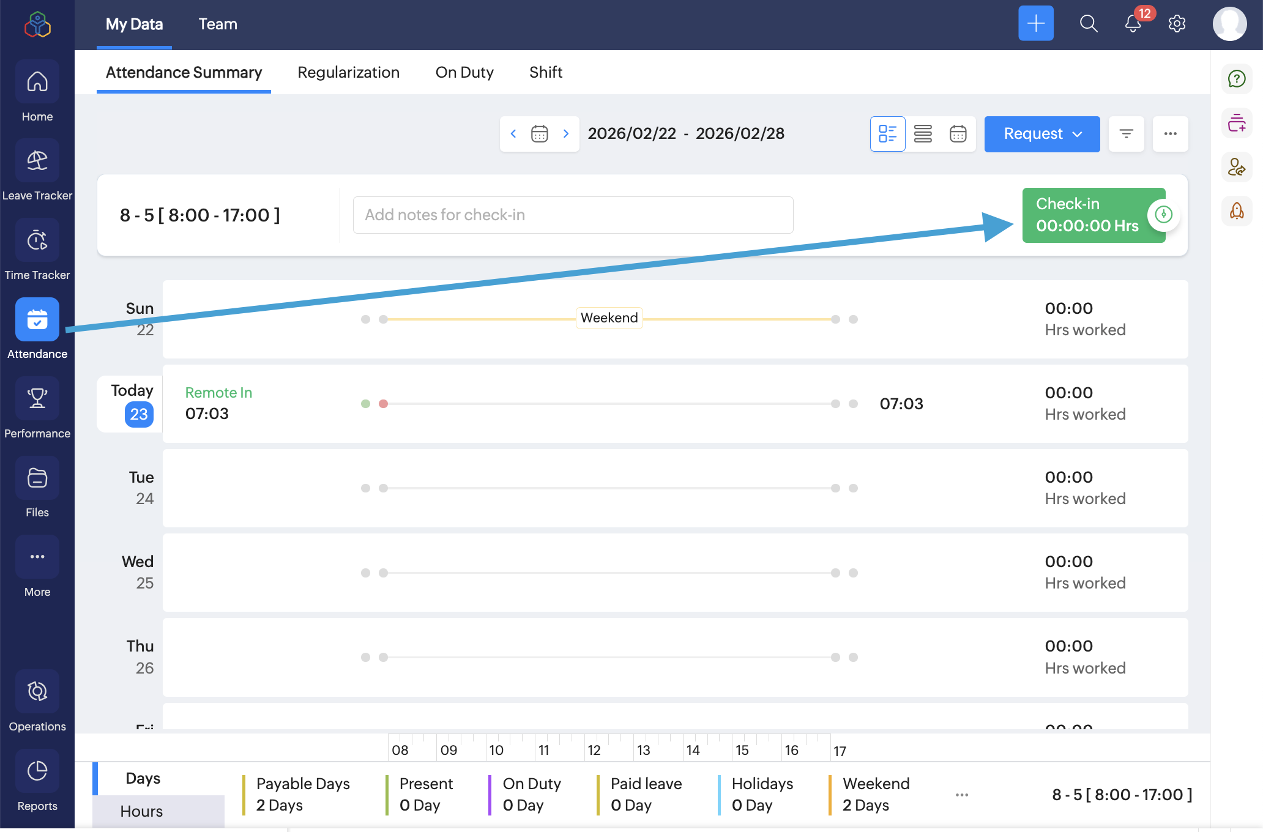Switch to timeline card view
The width and height of the screenshot is (1263, 832).
click(887, 134)
